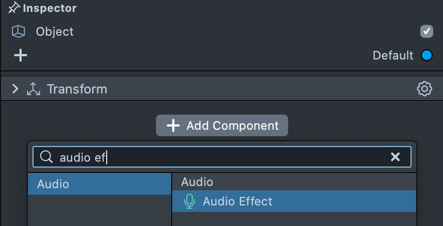
Task: Click the pin icon beside Inspector
Action: (14, 9)
